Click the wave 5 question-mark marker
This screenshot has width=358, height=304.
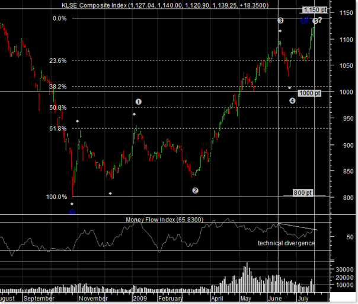pos(317,21)
